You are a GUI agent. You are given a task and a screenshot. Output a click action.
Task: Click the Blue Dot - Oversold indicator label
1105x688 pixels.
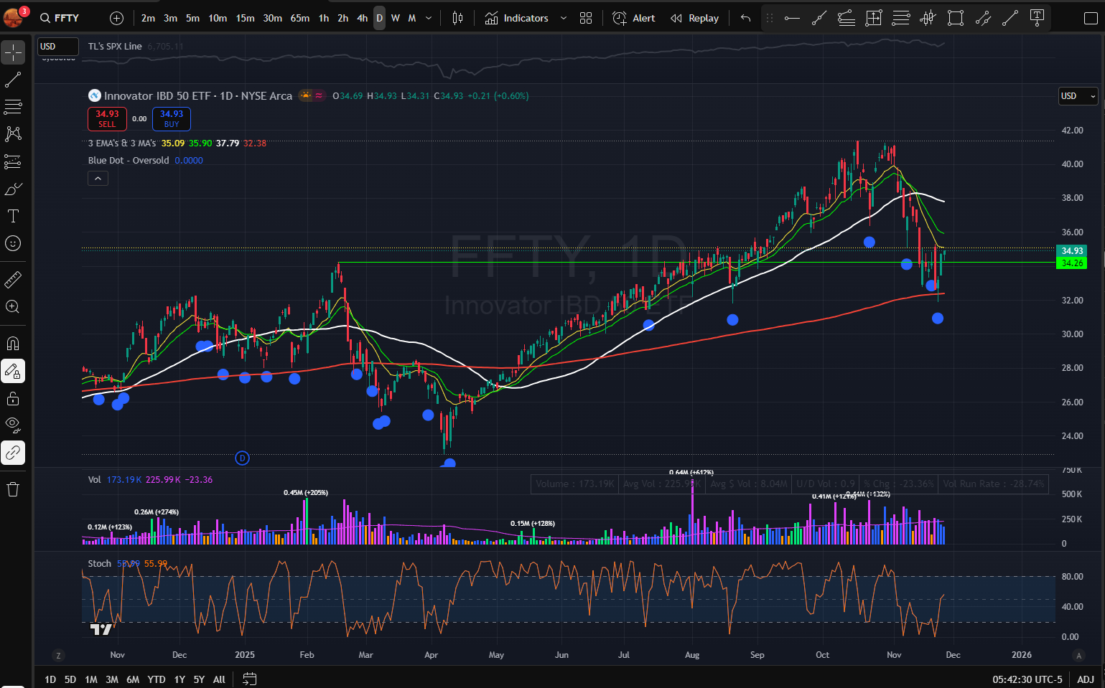(129, 161)
